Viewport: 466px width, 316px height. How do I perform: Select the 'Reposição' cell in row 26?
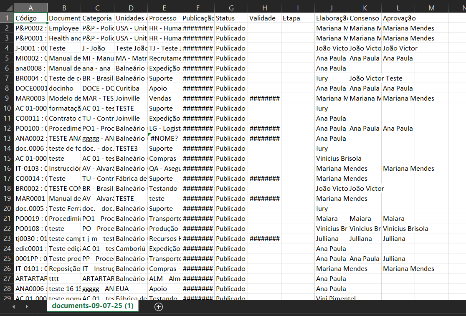pyautogui.click(x=64, y=269)
